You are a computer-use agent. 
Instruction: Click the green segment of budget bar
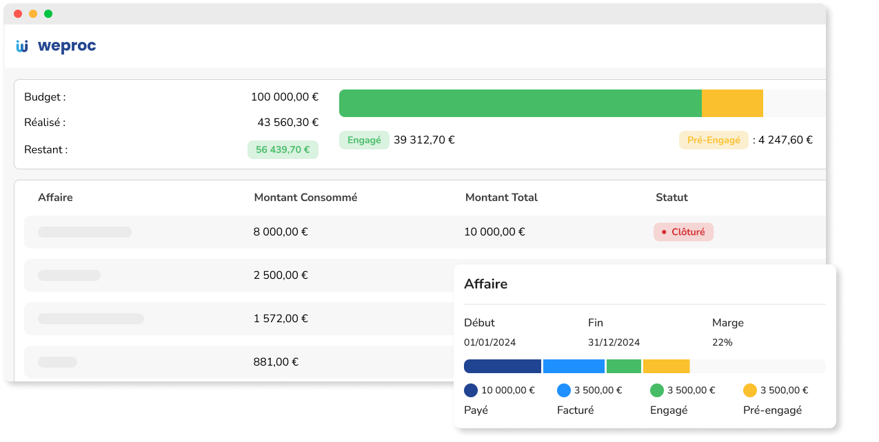click(x=520, y=103)
